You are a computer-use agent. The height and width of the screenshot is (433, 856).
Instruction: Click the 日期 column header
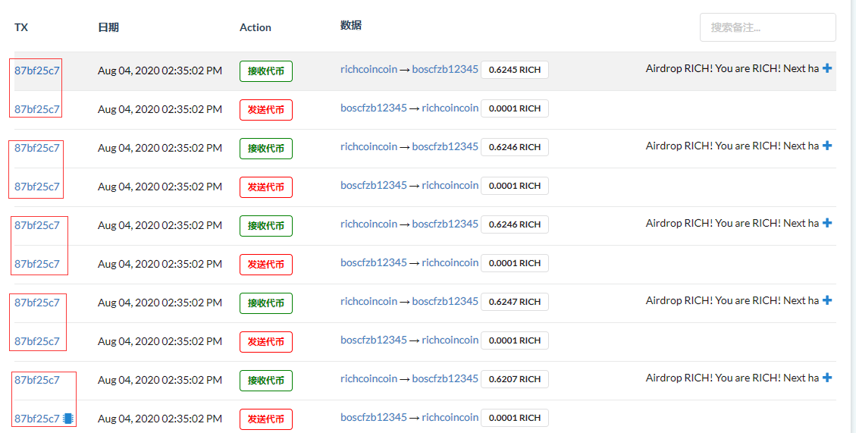[x=108, y=27]
